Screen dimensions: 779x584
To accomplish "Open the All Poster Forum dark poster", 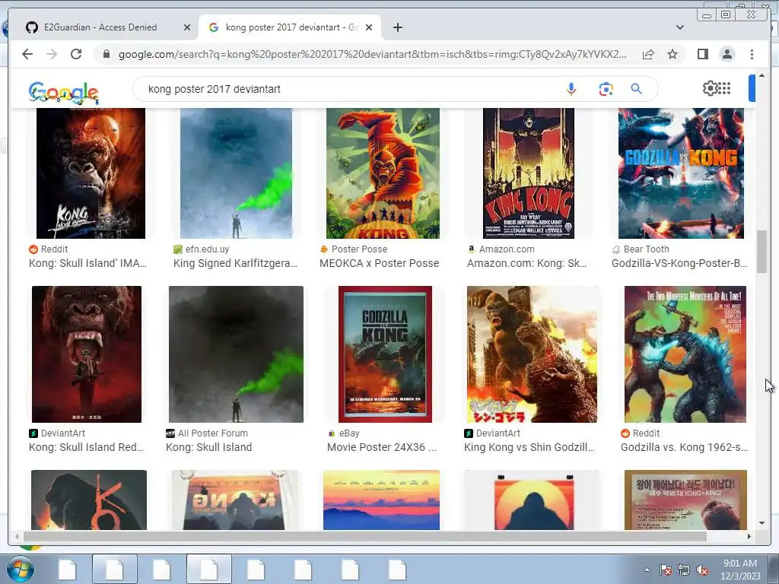I will pyautogui.click(x=236, y=354).
